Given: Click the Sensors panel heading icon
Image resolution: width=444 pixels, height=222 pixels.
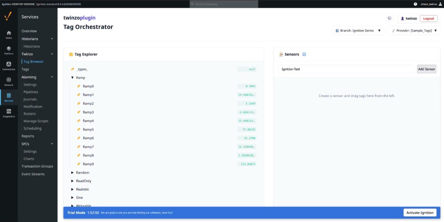Looking at the screenshot, I should coord(281,54).
